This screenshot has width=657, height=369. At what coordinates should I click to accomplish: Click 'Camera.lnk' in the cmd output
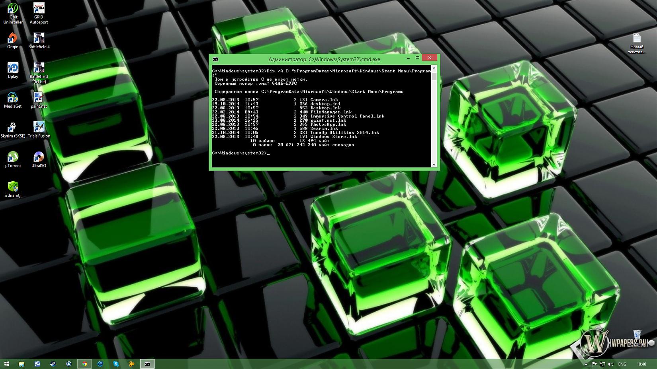[324, 100]
